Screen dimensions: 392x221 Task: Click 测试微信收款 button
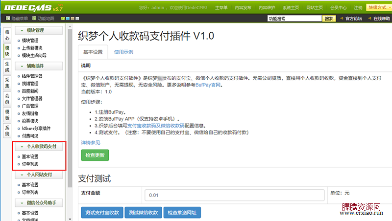click(x=143, y=213)
